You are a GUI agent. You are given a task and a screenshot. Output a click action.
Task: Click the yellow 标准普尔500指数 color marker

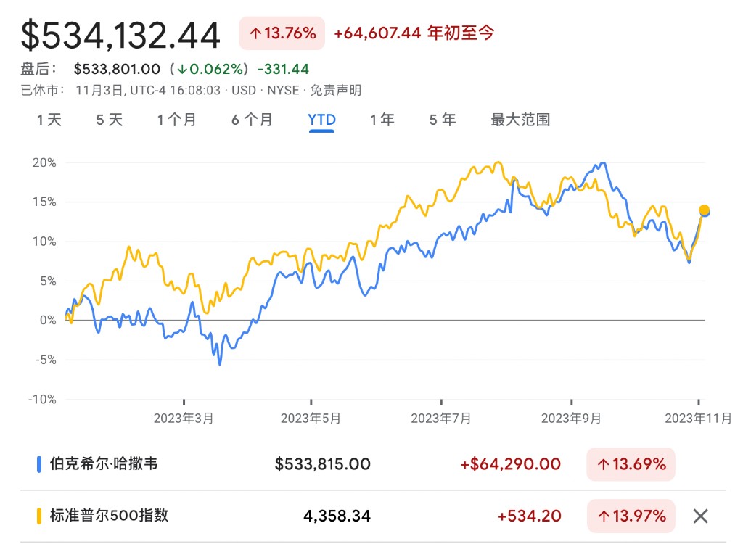(38, 516)
